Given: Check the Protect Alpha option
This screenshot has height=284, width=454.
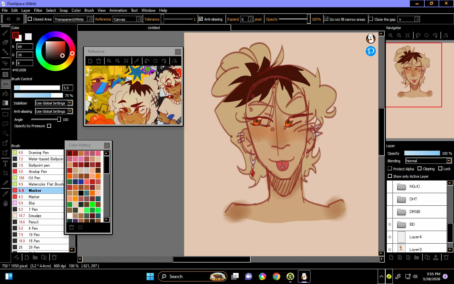Looking at the screenshot, I should click(x=390, y=169).
